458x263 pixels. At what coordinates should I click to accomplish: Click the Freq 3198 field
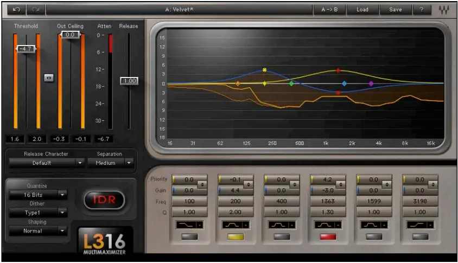tap(420, 201)
